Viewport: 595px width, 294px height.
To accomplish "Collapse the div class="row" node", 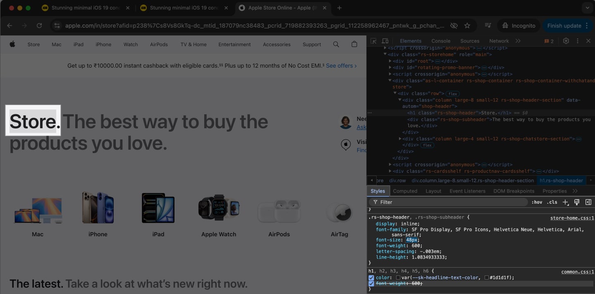I will pos(395,94).
